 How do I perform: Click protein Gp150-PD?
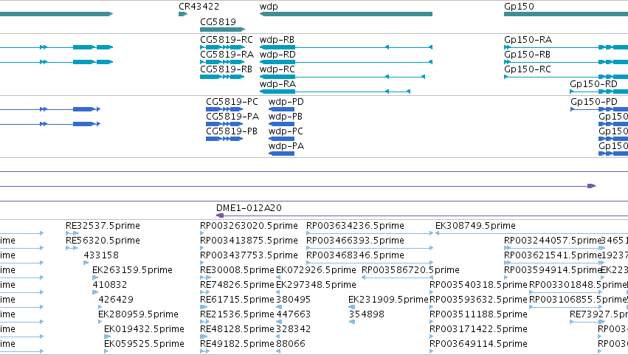click(599, 109)
